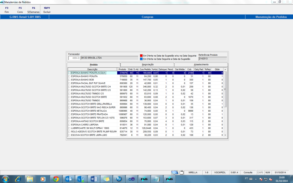Toggle checkbox for ESPONJA MULTIUSO TININDO C/3
The width and height of the screenshot is (293, 183).
(69, 94)
